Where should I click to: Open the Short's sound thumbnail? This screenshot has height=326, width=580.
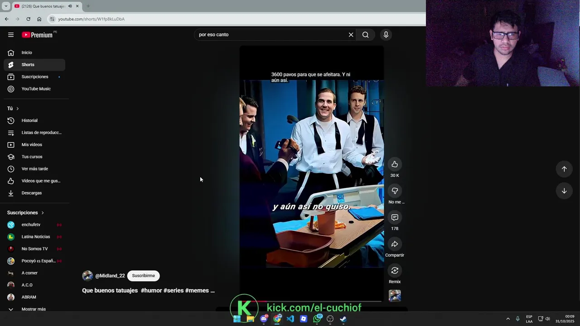pyautogui.click(x=395, y=296)
